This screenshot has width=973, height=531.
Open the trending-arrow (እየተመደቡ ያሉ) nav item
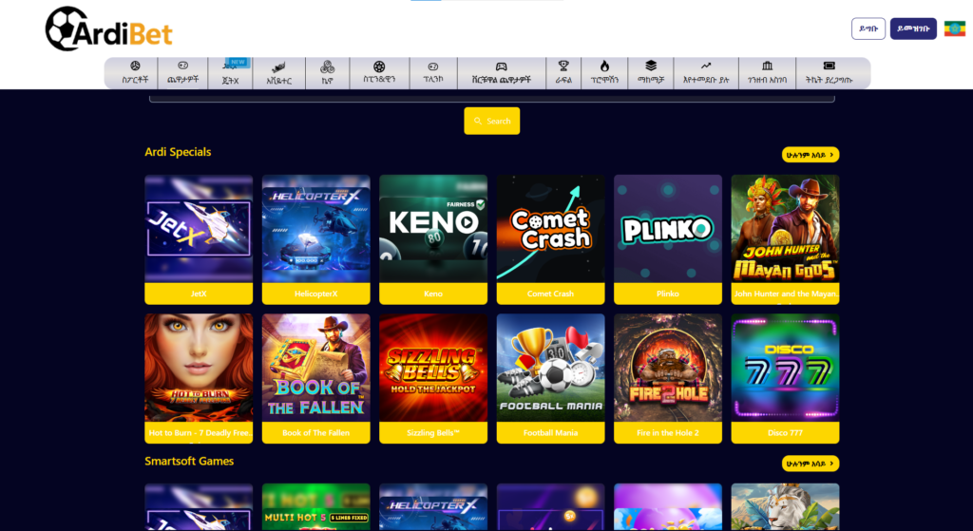(x=706, y=73)
